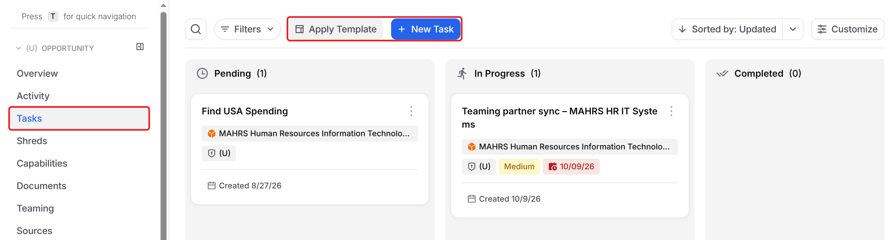Open the Filters dropdown
The width and height of the screenshot is (895, 240).
pyautogui.click(x=247, y=29)
